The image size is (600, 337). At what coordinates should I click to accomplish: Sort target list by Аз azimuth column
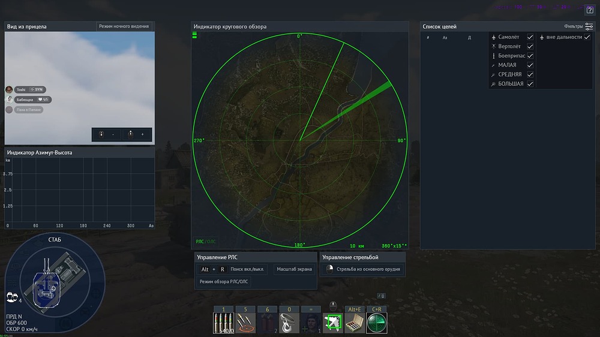pos(445,38)
